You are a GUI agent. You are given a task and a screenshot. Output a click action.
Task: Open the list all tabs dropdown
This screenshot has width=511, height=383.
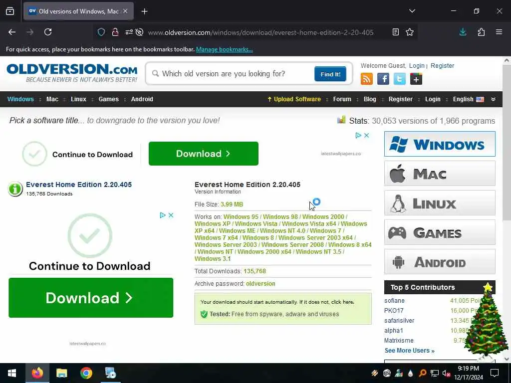(x=412, y=11)
